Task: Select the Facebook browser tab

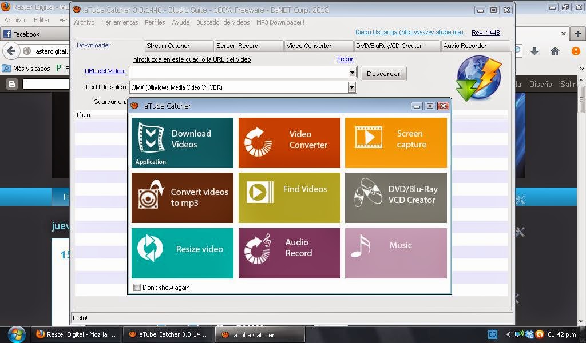Action: [x=35, y=34]
